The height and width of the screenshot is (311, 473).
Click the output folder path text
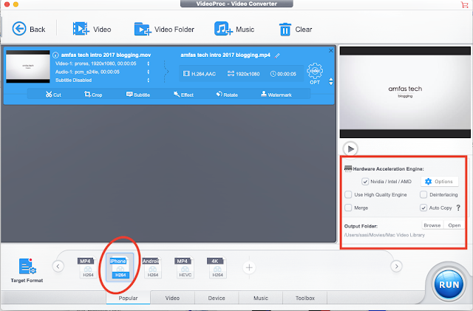coord(384,235)
